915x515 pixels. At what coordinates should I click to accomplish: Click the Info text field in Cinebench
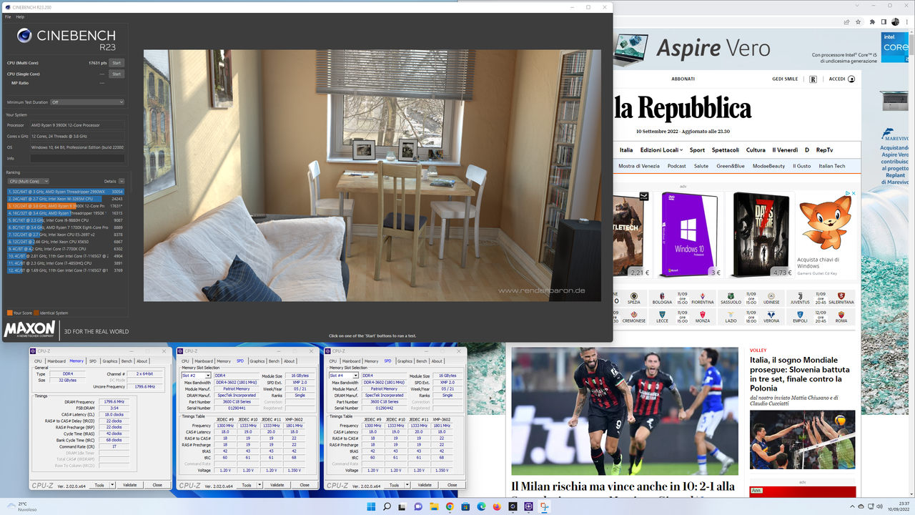77,158
